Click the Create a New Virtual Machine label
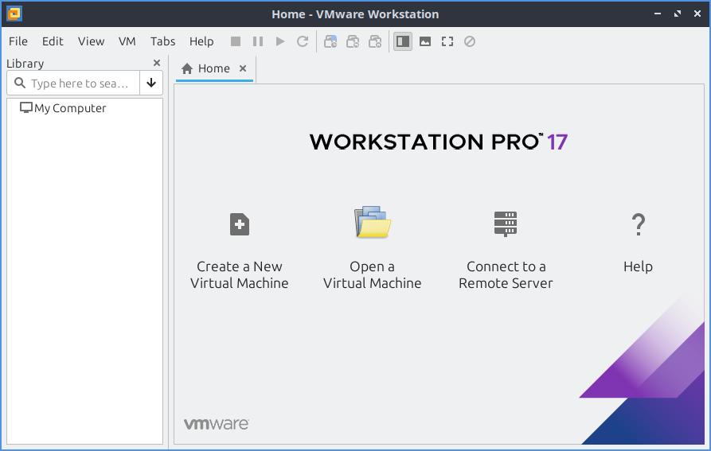This screenshot has width=711, height=451. 240,275
